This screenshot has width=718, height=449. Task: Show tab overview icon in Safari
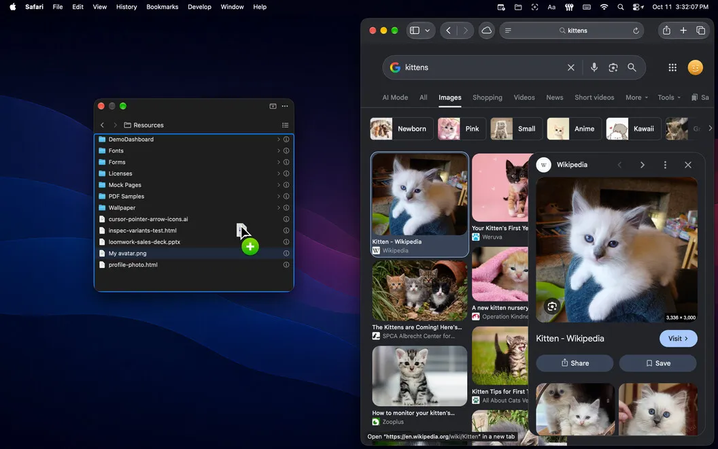[x=700, y=30]
